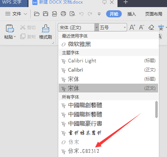The height and width of the screenshot is (157, 167).
Task: Open a new tab with plus
Action: tap(126, 2)
